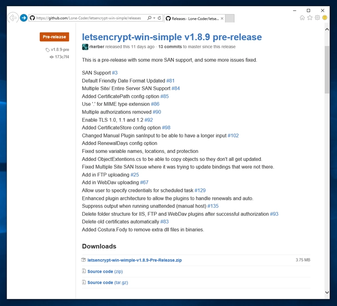Open the browser tools gear icon
The height and width of the screenshot is (306, 337).
coord(317,18)
